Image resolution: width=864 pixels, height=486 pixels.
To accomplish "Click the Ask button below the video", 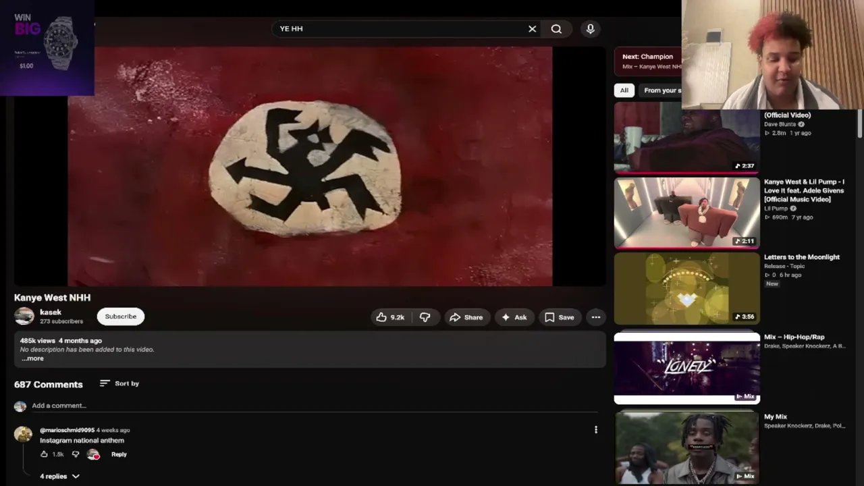I will point(513,317).
